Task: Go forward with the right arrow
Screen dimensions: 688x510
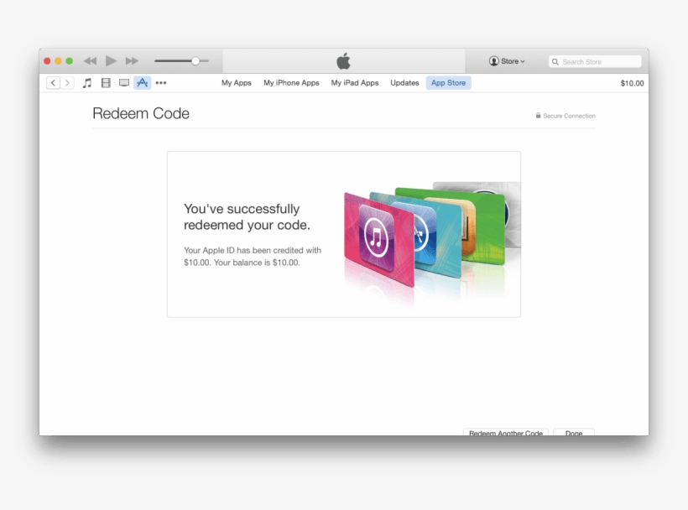Action: coord(67,83)
